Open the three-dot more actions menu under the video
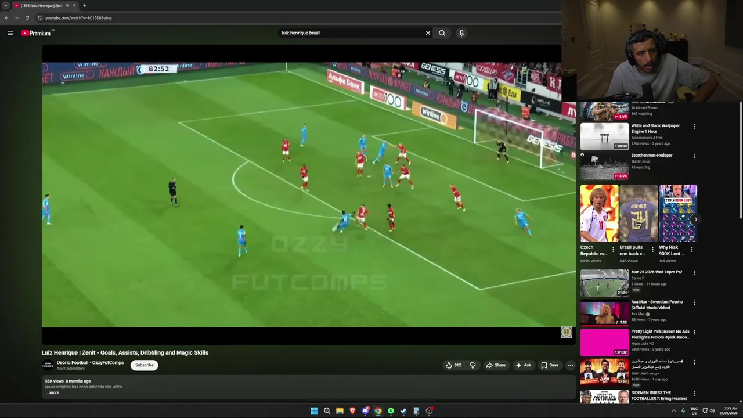The width and height of the screenshot is (743, 418). (571, 365)
